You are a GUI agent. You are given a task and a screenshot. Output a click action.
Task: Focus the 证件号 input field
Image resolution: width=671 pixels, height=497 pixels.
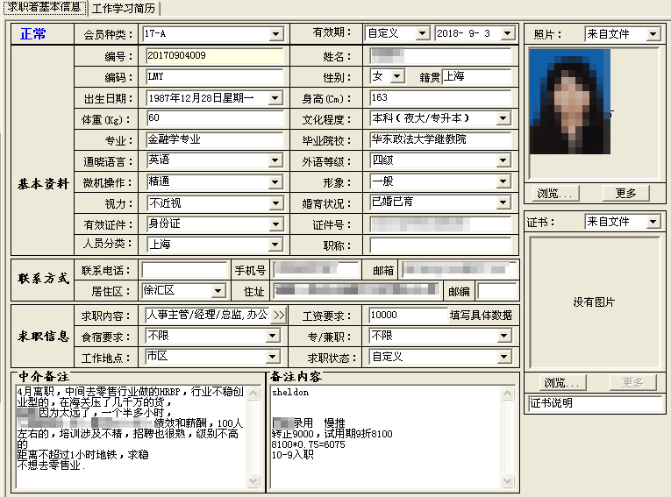(440, 224)
